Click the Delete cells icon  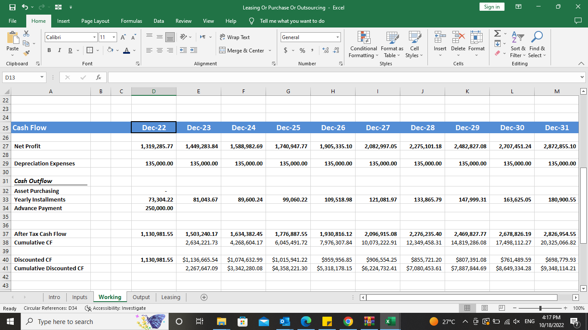[458, 38]
